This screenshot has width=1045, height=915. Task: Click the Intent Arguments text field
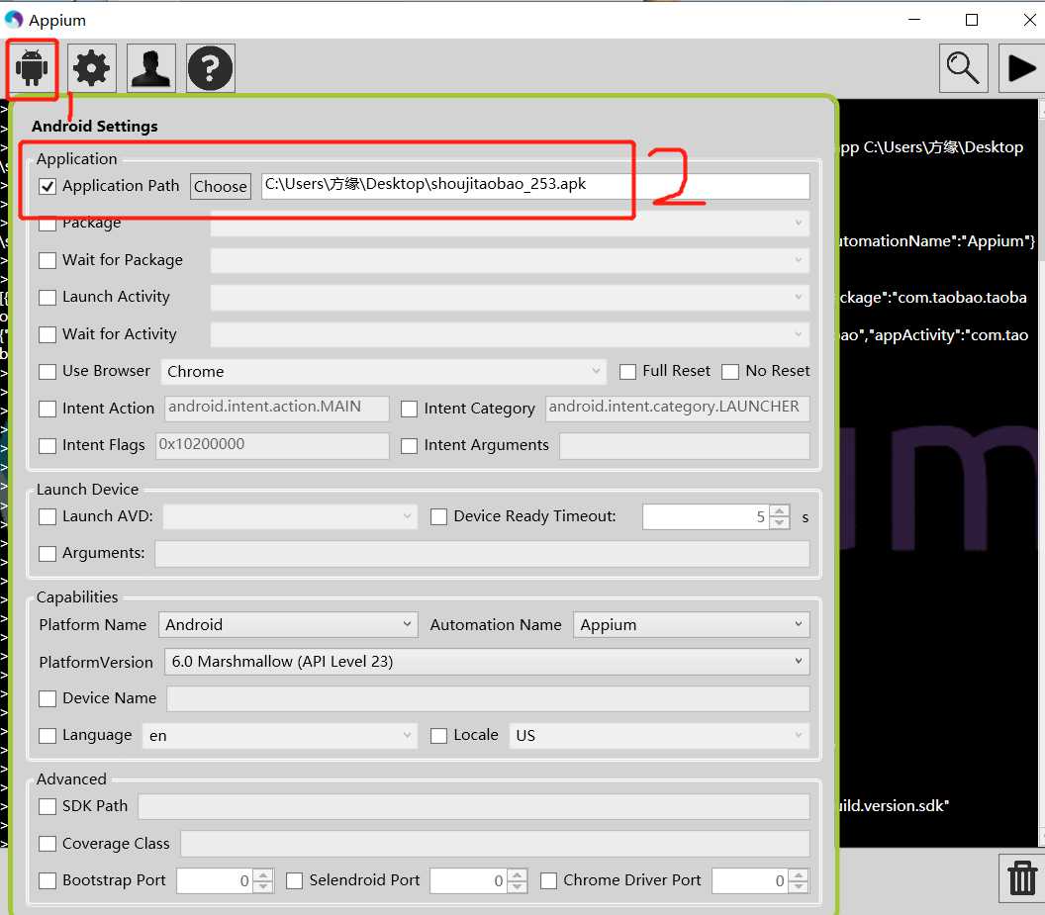pos(685,446)
